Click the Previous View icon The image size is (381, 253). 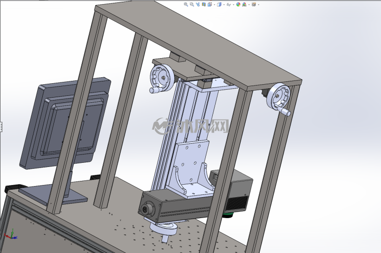point(198,4)
